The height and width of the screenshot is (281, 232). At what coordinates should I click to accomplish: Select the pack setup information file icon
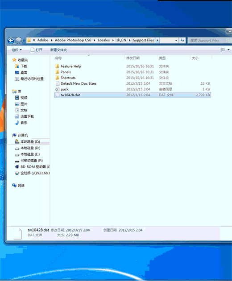click(x=58, y=89)
